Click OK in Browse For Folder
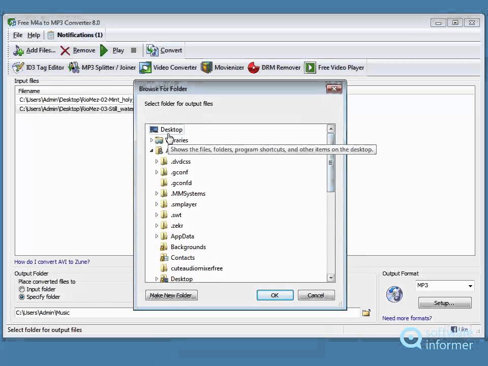Image resolution: width=488 pixels, height=366 pixels. click(275, 295)
